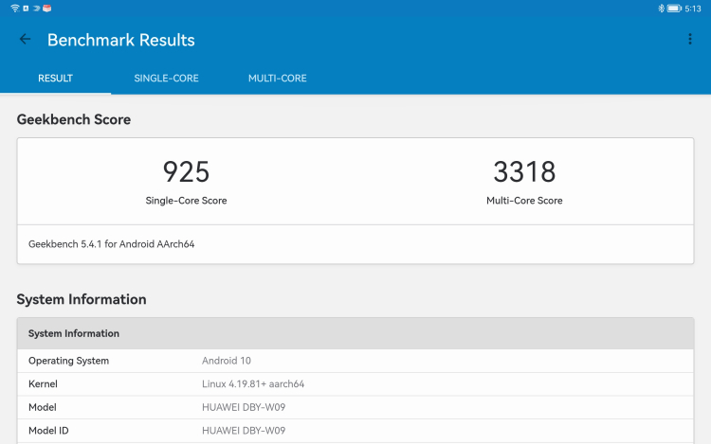
Task: Switch to the SINGLE-CORE tab
Action: pyautogui.click(x=167, y=79)
